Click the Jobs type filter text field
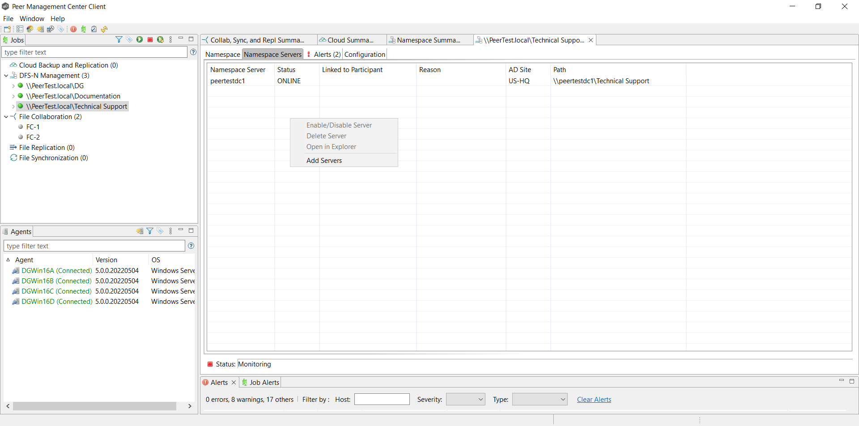Viewport: 859px width, 426px height. [94, 52]
